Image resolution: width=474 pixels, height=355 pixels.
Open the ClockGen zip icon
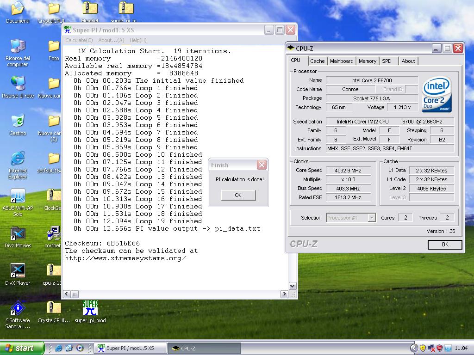click(53, 200)
